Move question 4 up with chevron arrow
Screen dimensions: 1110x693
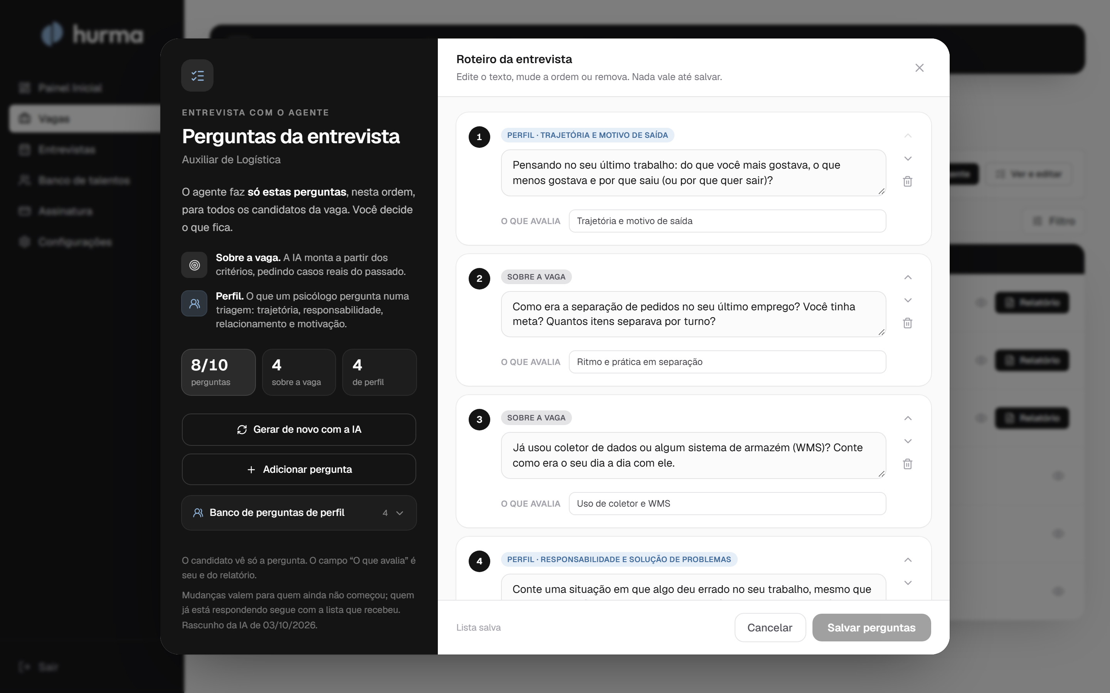pos(907,560)
